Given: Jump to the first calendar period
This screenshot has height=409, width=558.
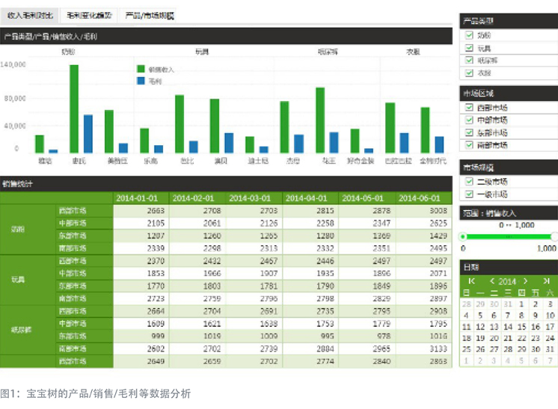Looking at the screenshot, I should pos(471,280).
